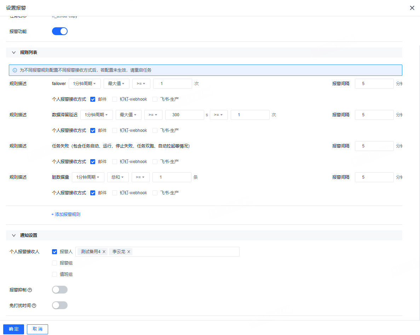Remove 李云龙 tag with its X icon

click(129, 252)
